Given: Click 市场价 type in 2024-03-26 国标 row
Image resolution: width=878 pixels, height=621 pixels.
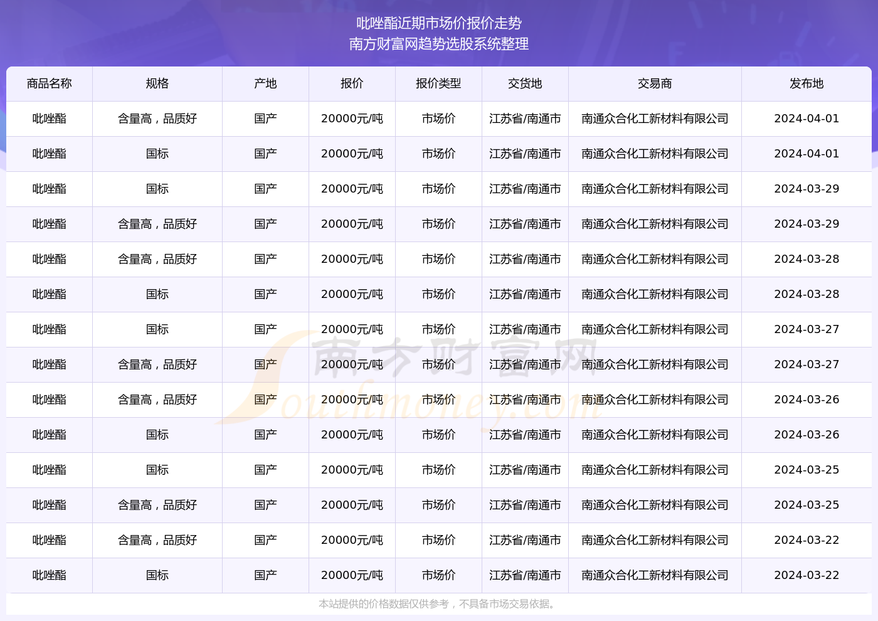Looking at the screenshot, I should pyautogui.click(x=438, y=435).
